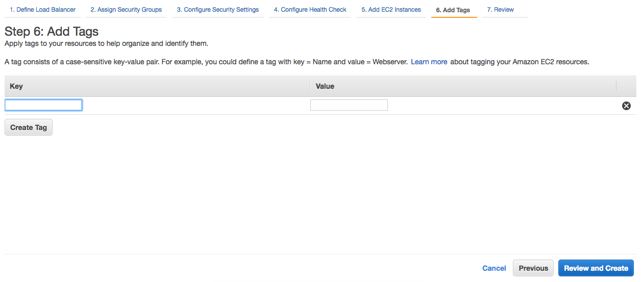Viewport: 642px width, 282px height.
Task: Focus the tag Key input field
Action: [43, 105]
